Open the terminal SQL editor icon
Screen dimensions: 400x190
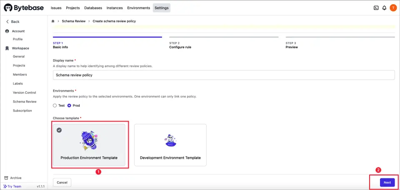click(376, 7)
